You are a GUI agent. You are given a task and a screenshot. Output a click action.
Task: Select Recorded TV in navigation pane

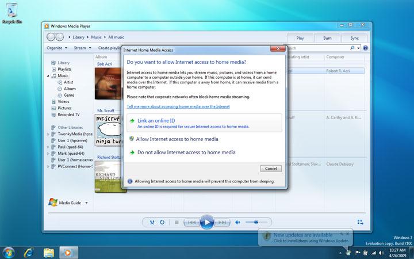(68, 115)
